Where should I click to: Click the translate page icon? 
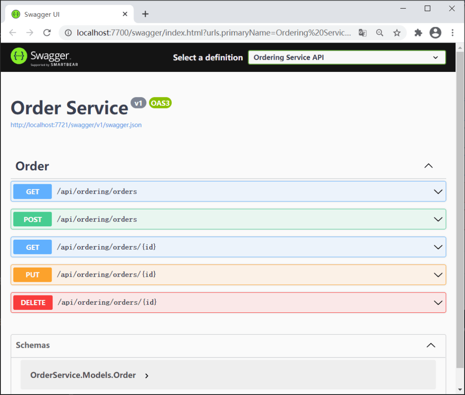tap(363, 33)
